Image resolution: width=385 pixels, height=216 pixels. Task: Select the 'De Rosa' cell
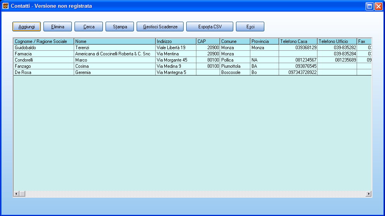point(44,72)
